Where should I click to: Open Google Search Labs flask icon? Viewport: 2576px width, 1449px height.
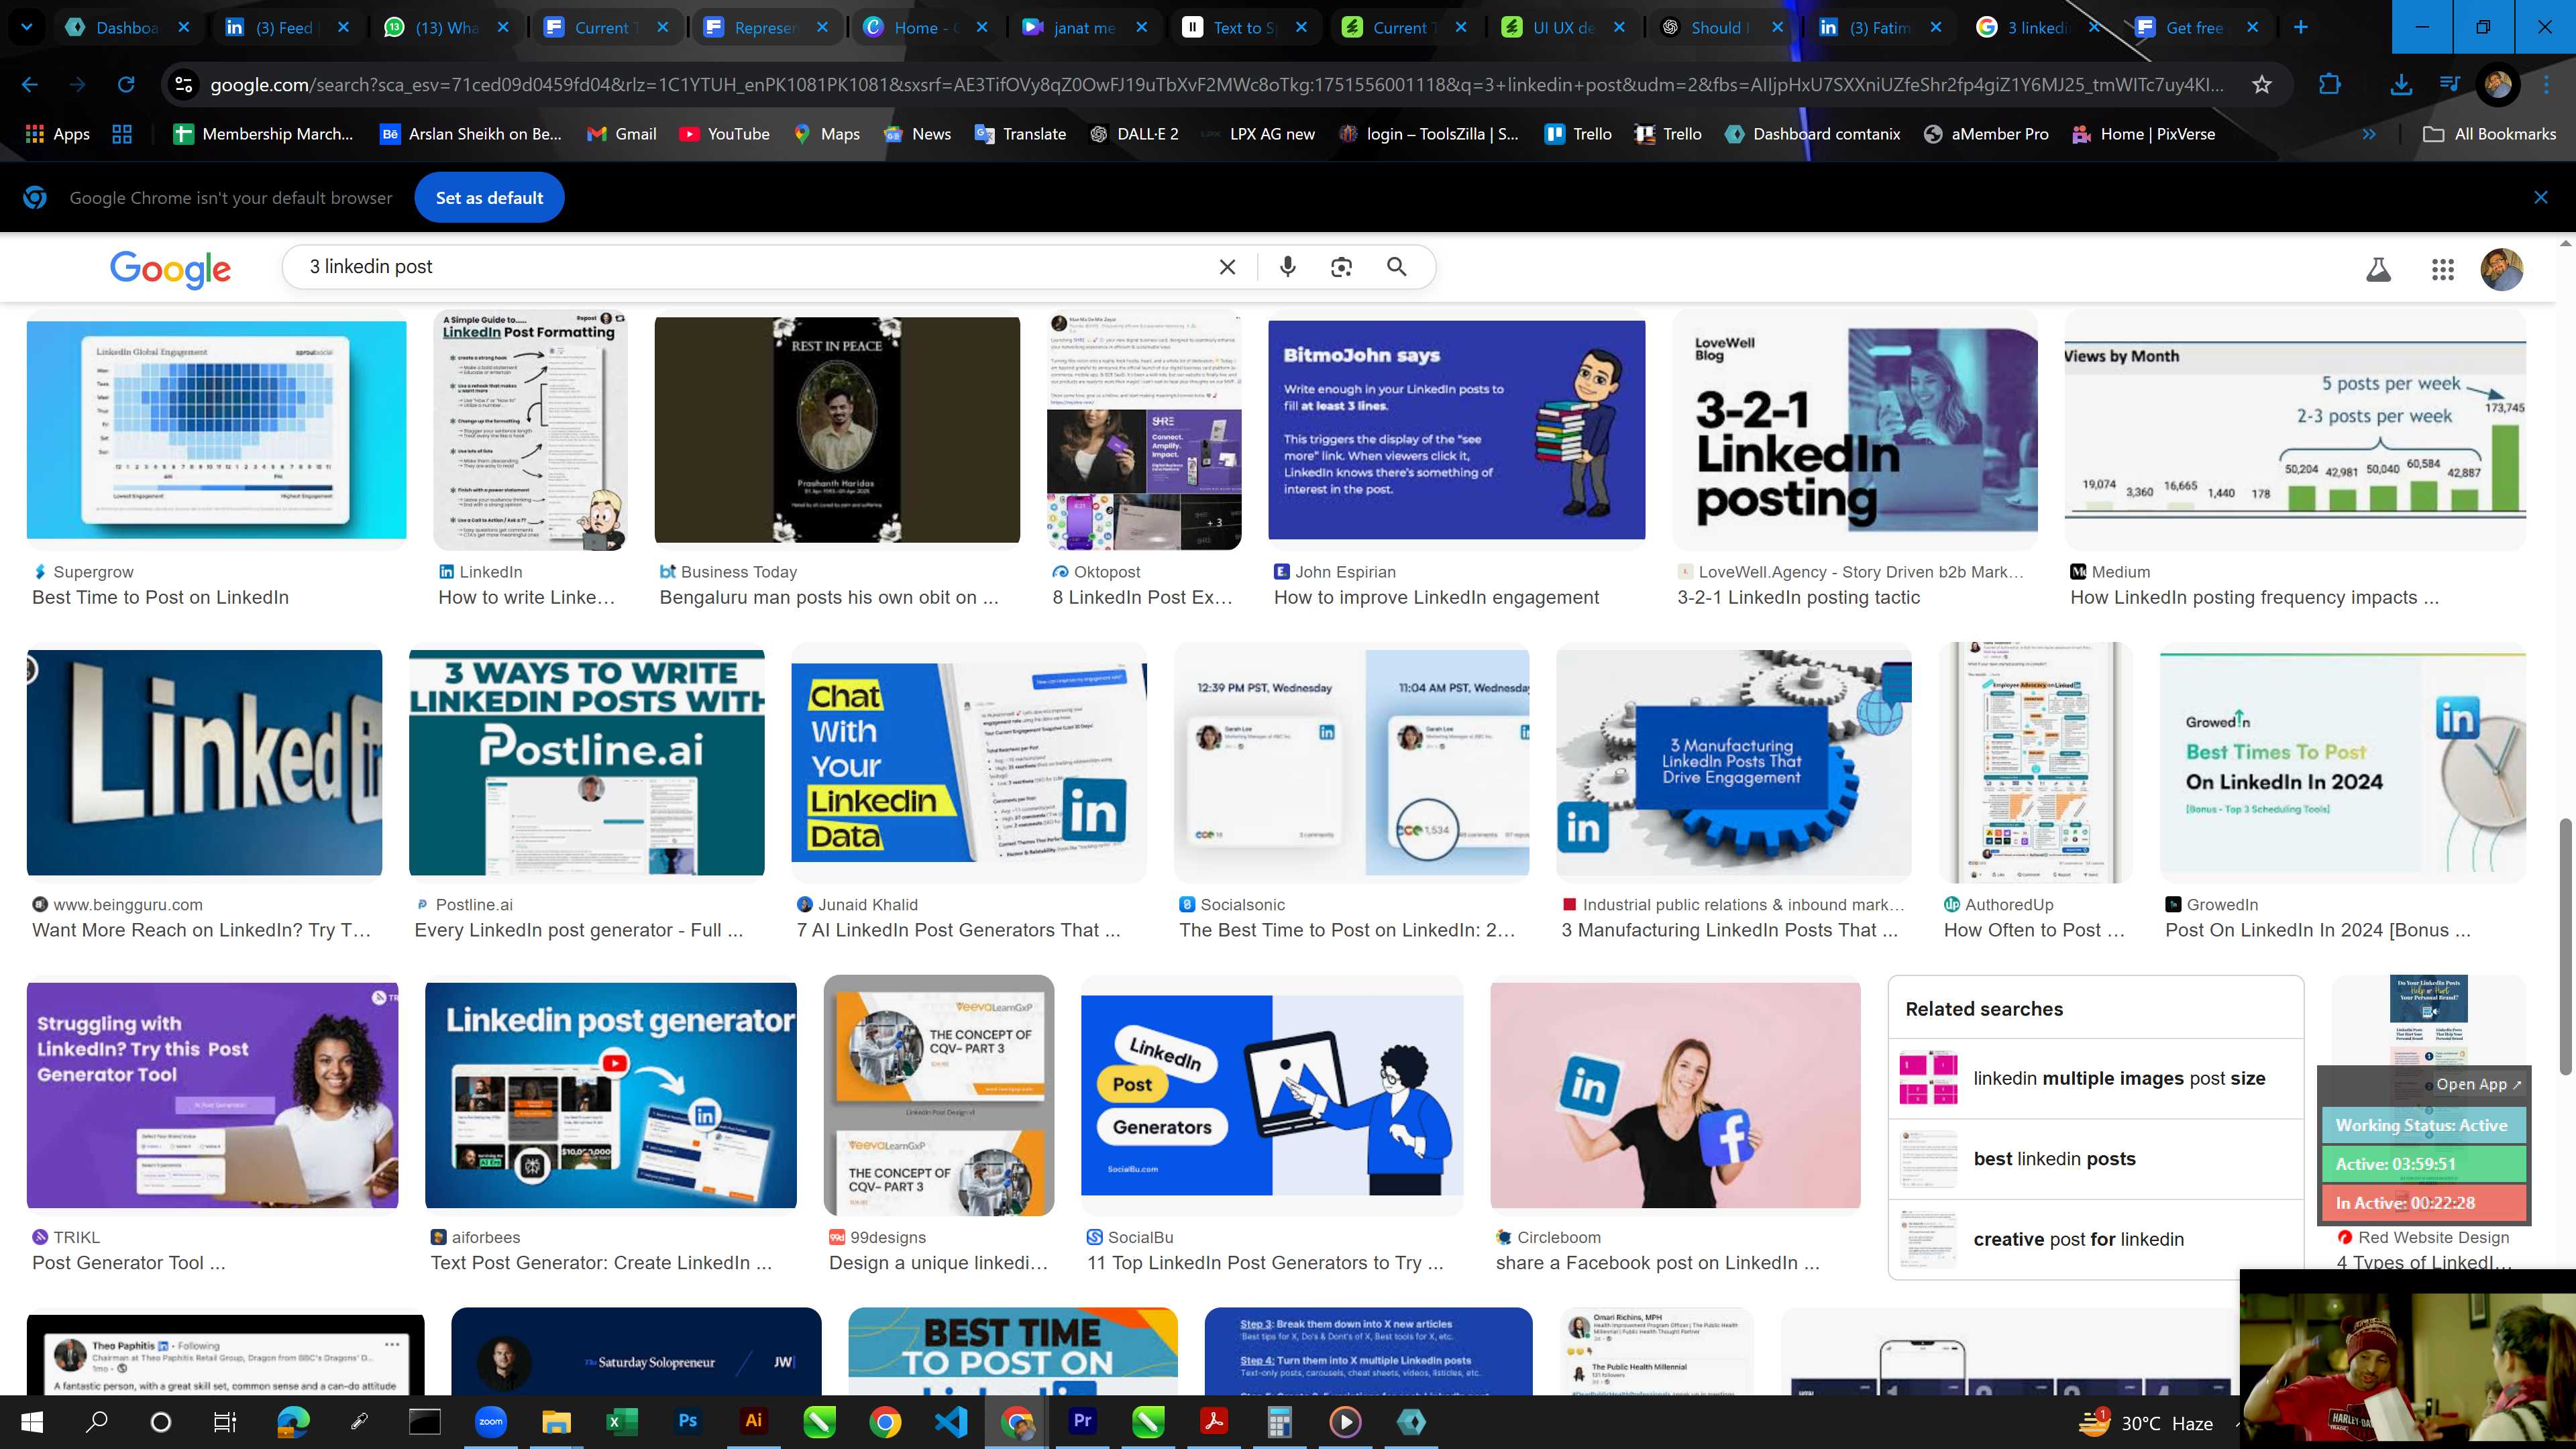tap(2378, 269)
